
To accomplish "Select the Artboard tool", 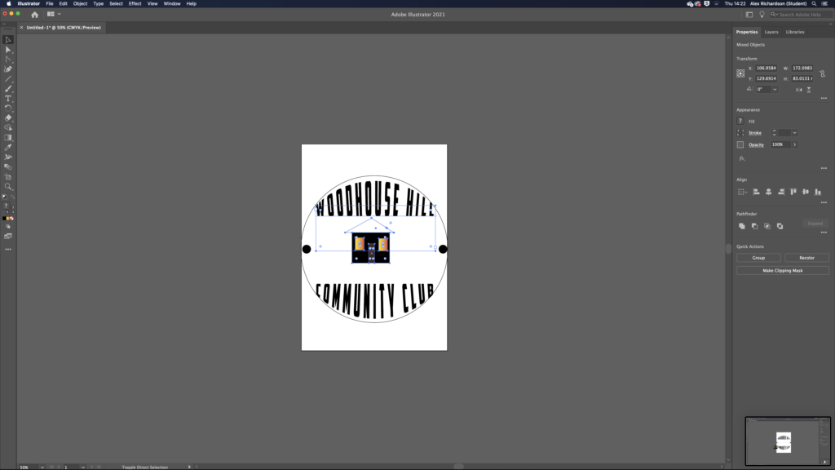I will tap(8, 177).
